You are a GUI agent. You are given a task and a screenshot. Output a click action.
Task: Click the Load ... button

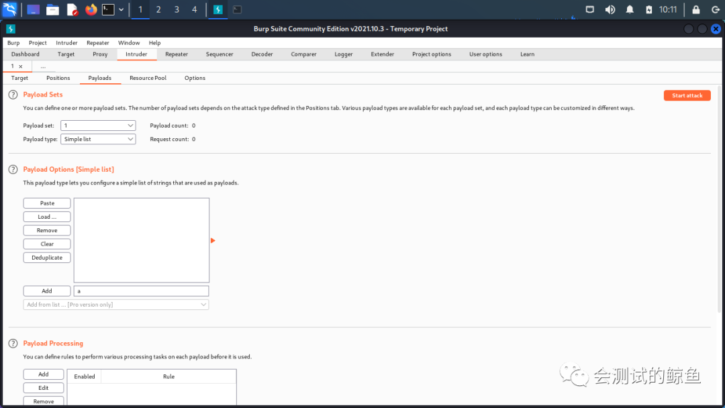click(47, 217)
